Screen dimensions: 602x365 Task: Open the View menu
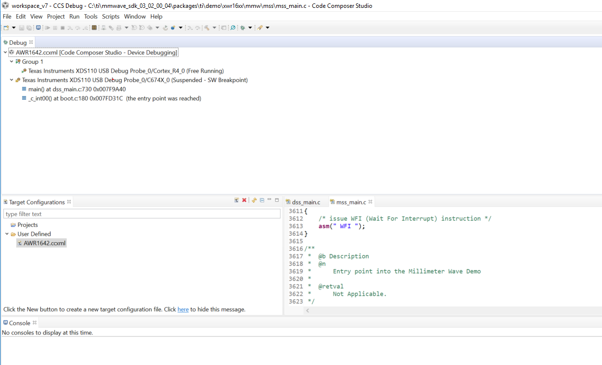36,16
